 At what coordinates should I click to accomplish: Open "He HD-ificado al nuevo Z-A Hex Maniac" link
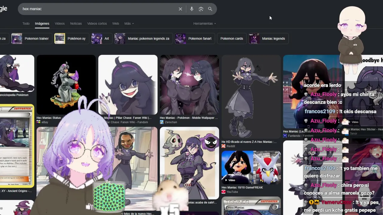(249, 142)
